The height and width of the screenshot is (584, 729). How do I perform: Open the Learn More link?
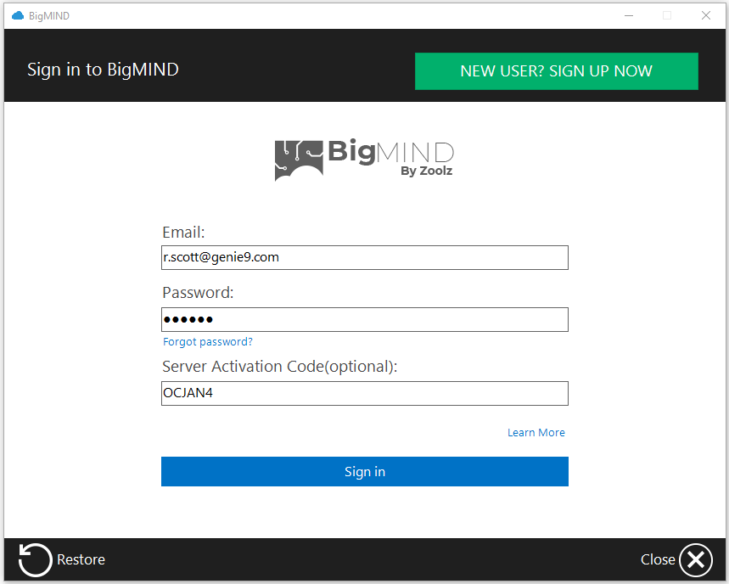coord(536,432)
